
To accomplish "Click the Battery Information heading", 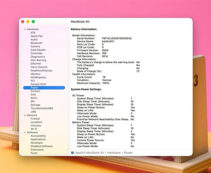I will click(x=84, y=29).
